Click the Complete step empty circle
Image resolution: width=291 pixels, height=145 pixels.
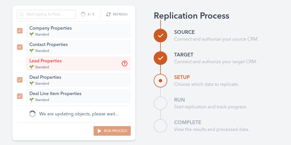pyautogui.click(x=160, y=126)
